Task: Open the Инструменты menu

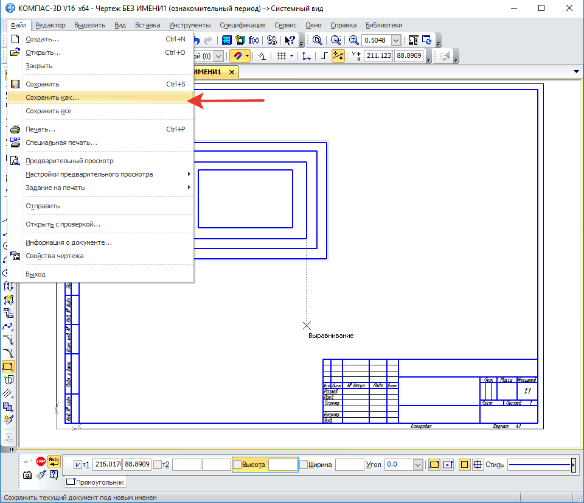Action: [190, 25]
